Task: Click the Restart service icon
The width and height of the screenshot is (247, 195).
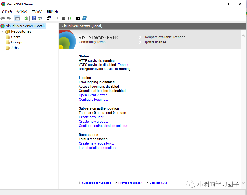Action: click(x=70, y=18)
